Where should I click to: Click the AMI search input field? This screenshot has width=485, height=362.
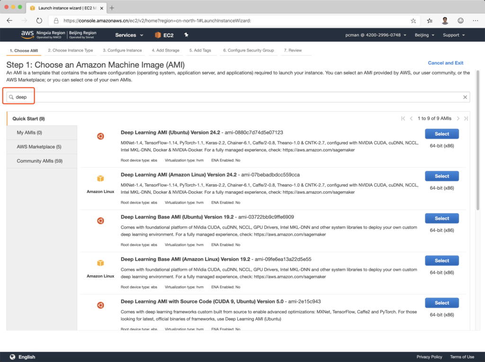[x=237, y=97]
